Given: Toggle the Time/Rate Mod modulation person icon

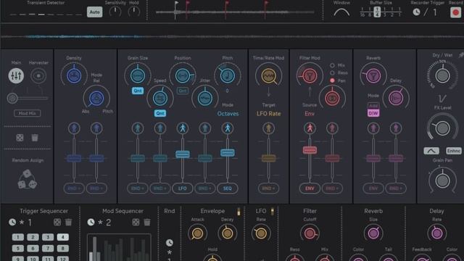Looking at the screenshot, I should (268, 128).
